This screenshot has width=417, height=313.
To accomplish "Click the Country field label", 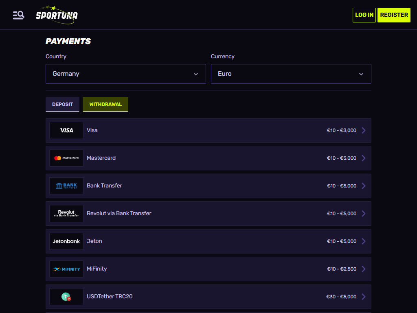I will [x=56, y=56].
